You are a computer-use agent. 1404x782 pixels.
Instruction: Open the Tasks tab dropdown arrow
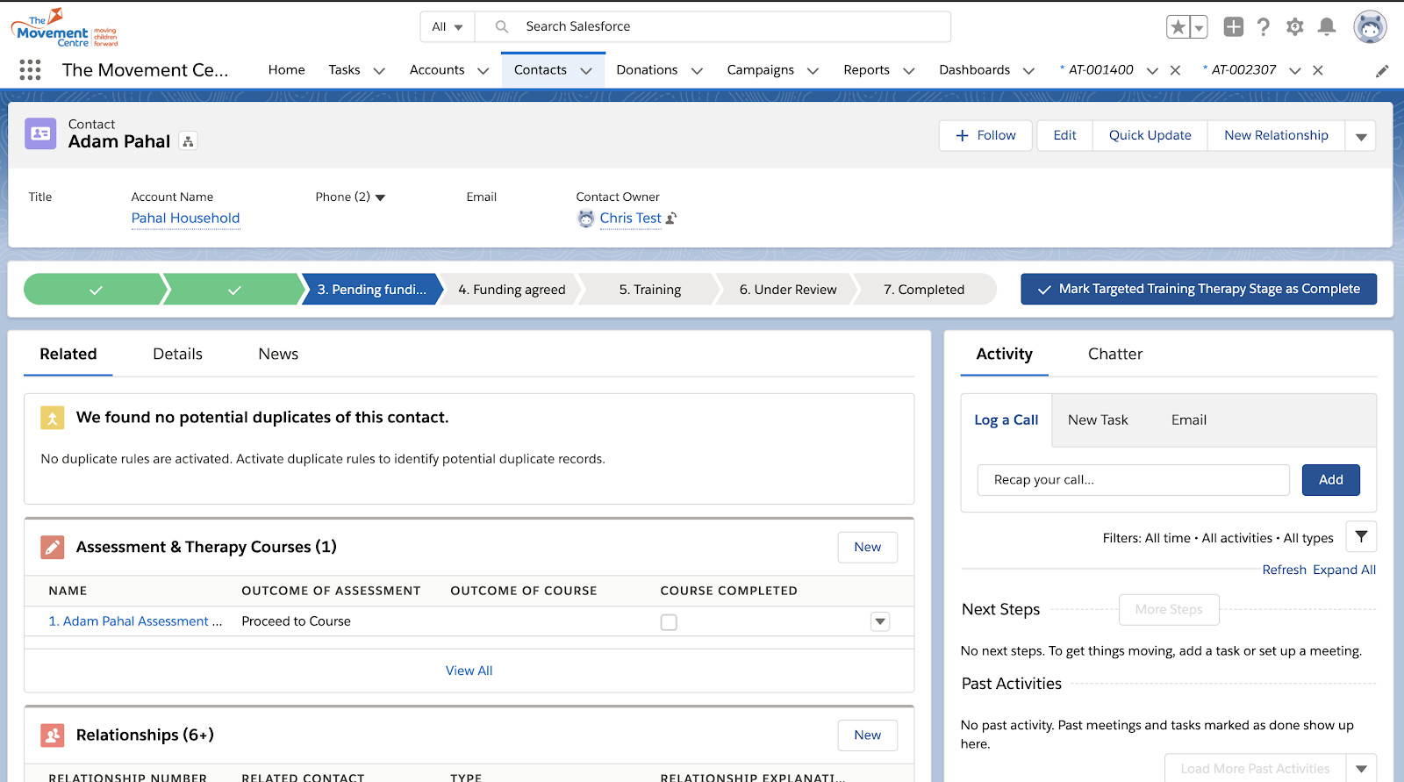pyautogui.click(x=379, y=71)
